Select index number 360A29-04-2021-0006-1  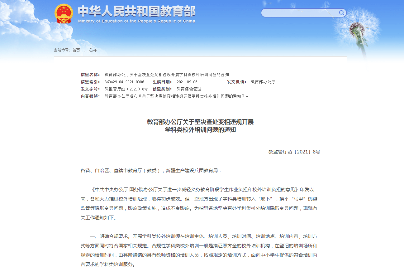[126, 82]
